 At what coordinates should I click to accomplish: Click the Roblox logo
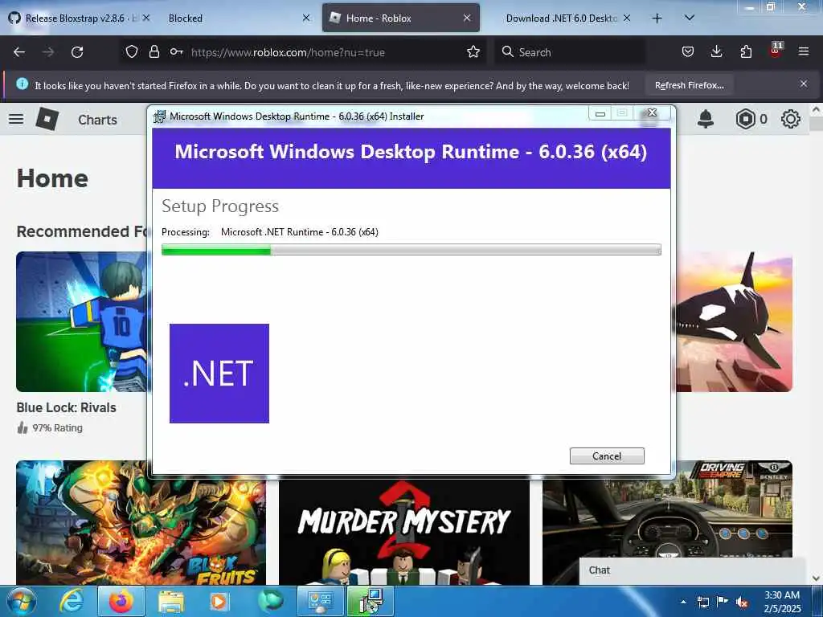tap(47, 119)
